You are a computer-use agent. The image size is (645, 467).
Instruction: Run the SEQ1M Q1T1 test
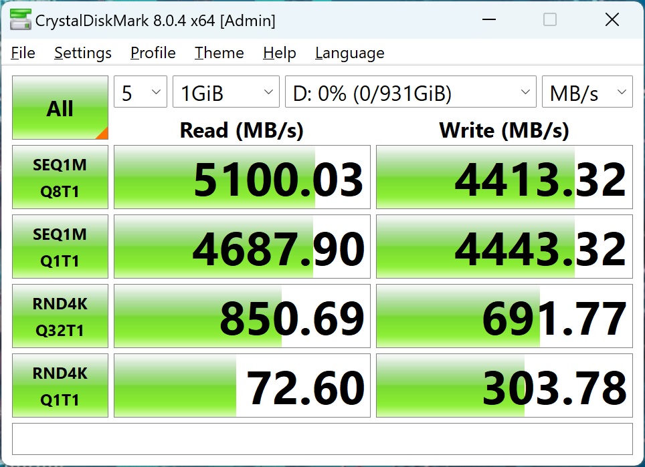(60, 247)
